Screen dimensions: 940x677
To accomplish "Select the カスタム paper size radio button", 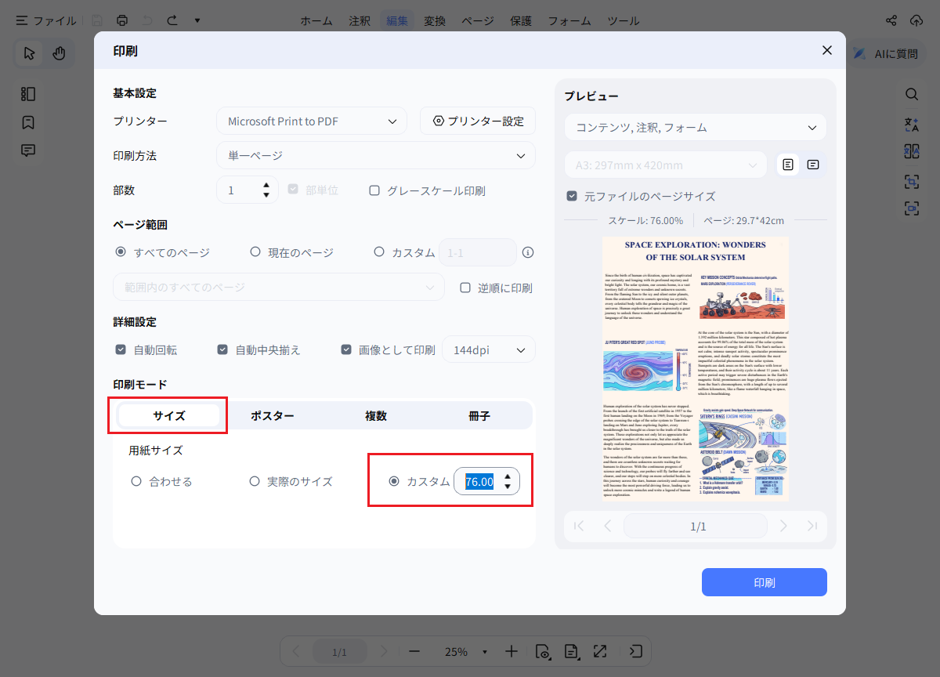I will 395,481.
